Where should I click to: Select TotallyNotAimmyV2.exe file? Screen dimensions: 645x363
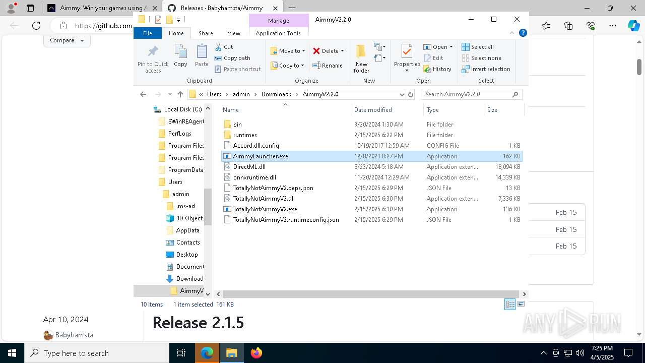tap(371, 209)
